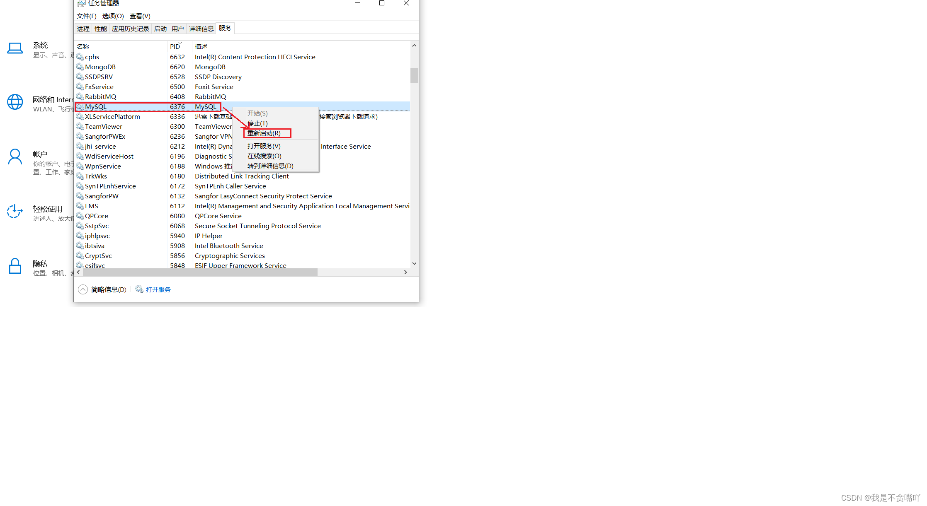Select 'Distributed Link Tracking Client' description
Screen dimensions: 927x506
click(242, 176)
